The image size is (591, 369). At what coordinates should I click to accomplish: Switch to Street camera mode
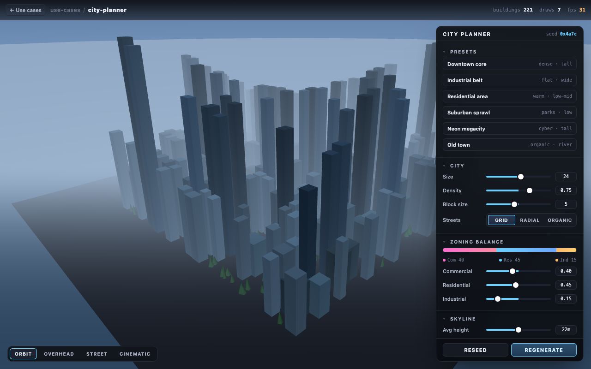pyautogui.click(x=96, y=354)
